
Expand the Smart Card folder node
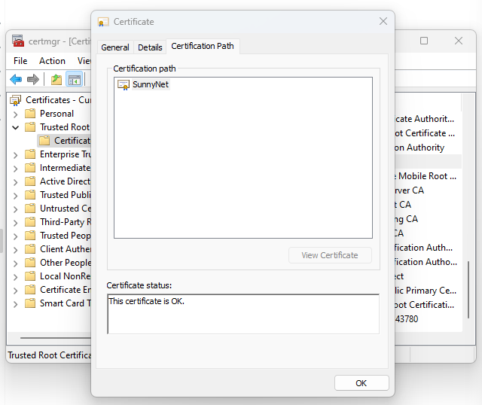point(16,303)
